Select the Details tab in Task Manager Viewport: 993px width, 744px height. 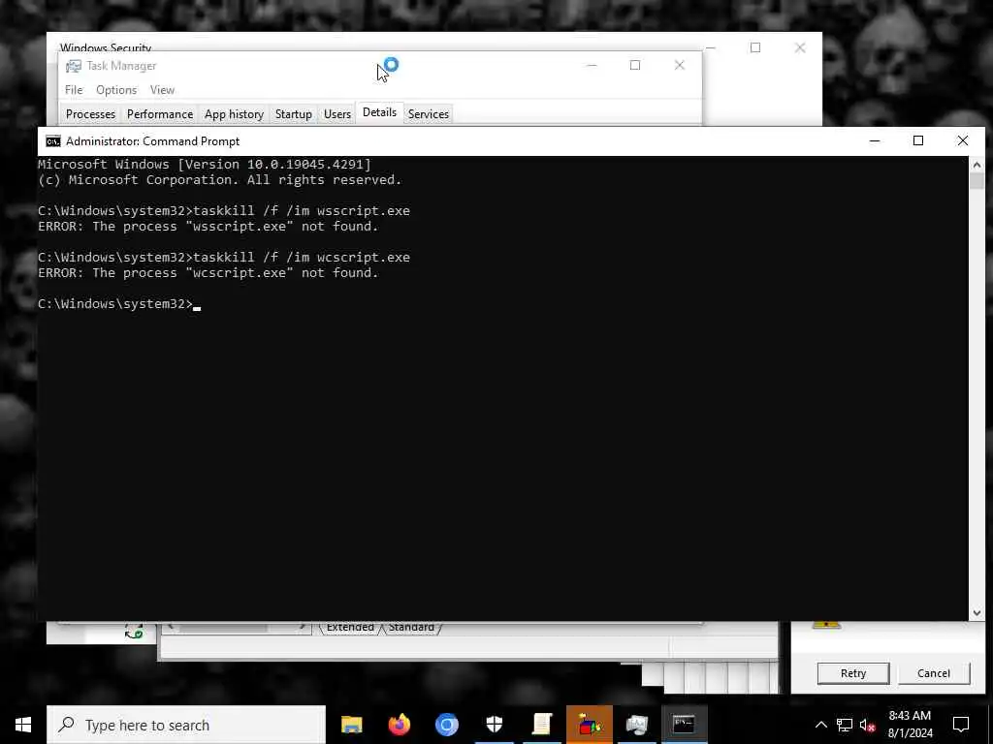[379, 112]
